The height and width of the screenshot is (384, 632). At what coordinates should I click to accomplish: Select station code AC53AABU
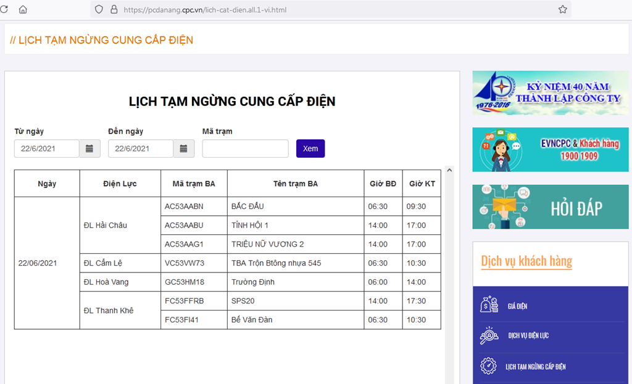(x=194, y=225)
